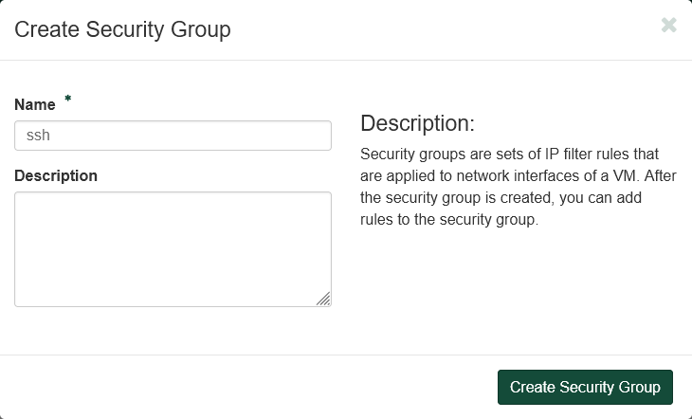Click the required asterisk beside Name
692x419 pixels.
click(x=68, y=100)
